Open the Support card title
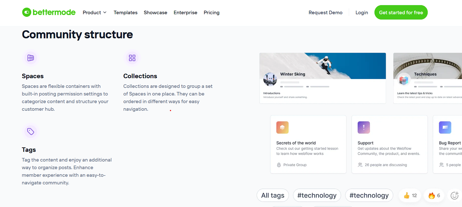462x207 pixels. [x=366, y=143]
